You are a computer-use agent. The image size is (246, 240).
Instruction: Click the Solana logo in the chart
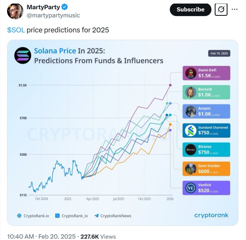pos(23,55)
